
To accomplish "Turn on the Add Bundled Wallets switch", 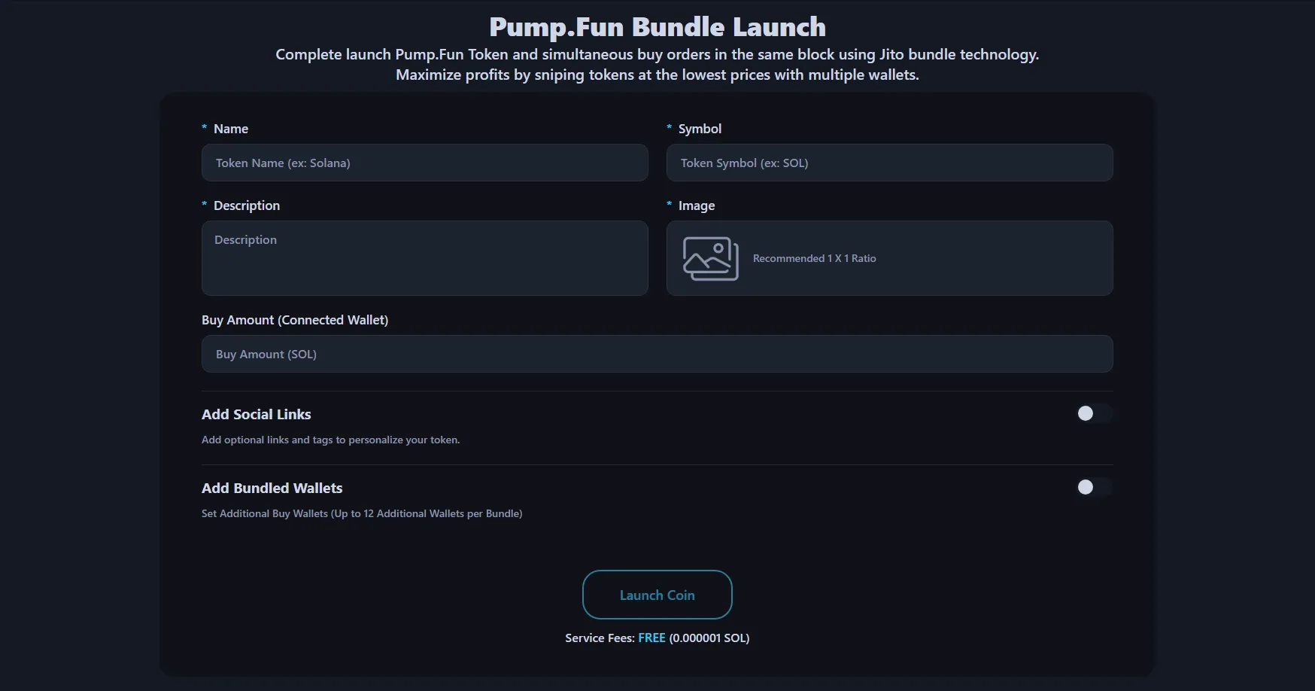I will (1094, 487).
